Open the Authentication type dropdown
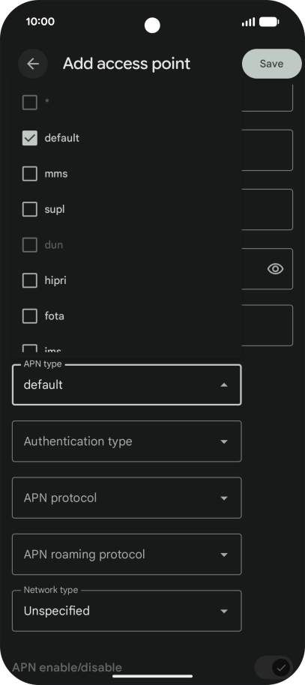The height and width of the screenshot is (685, 305). (x=127, y=441)
